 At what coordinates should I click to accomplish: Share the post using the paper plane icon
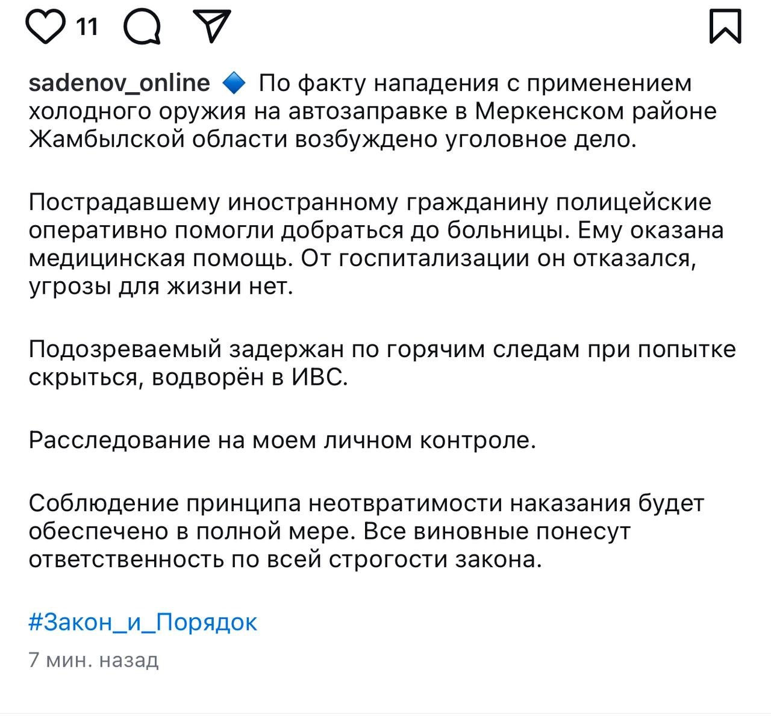210,27
